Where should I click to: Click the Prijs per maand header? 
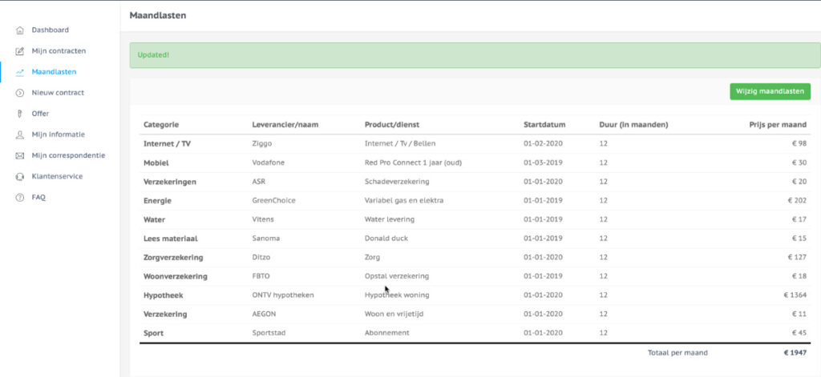tap(778, 125)
